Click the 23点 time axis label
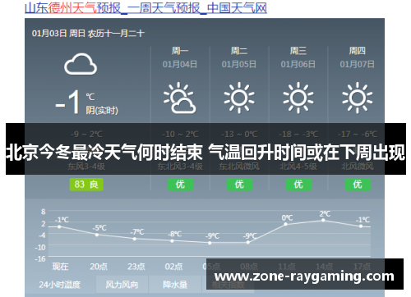Image resolution: width=411 pixels, height=297 pixels. (136, 267)
